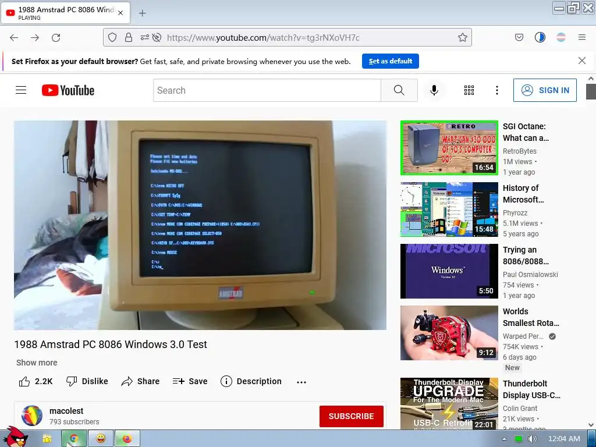
Task: Open the YouTube guide menu icon
Action: 21,90
